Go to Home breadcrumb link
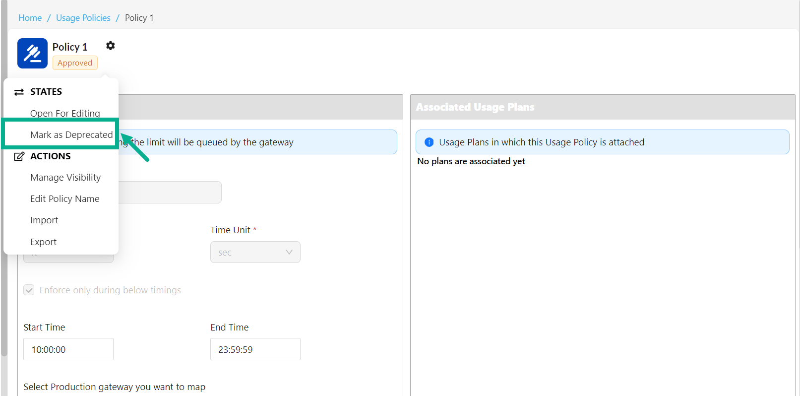 pyautogui.click(x=30, y=18)
